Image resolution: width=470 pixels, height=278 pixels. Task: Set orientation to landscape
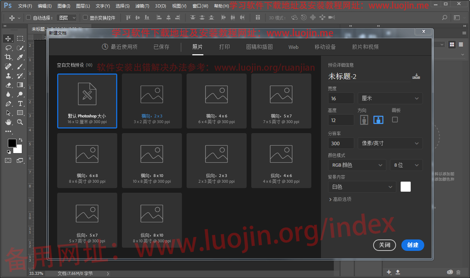tap(379, 120)
